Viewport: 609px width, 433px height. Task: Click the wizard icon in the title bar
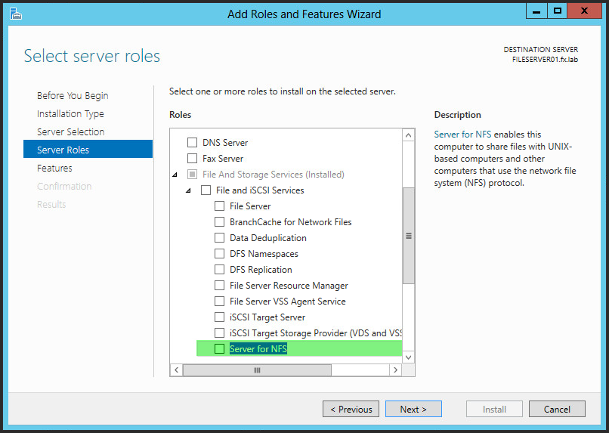click(x=16, y=14)
